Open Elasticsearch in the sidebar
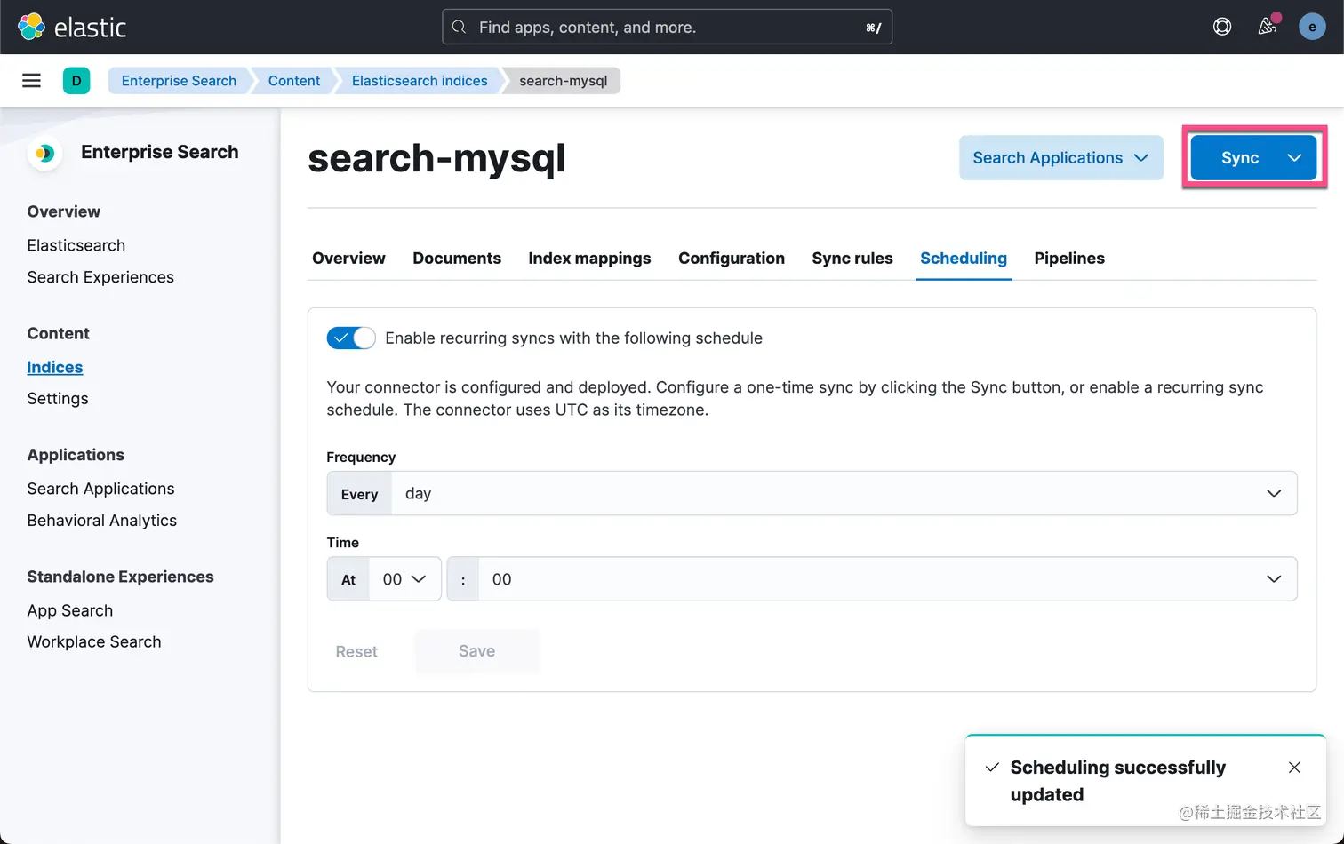 tap(76, 245)
